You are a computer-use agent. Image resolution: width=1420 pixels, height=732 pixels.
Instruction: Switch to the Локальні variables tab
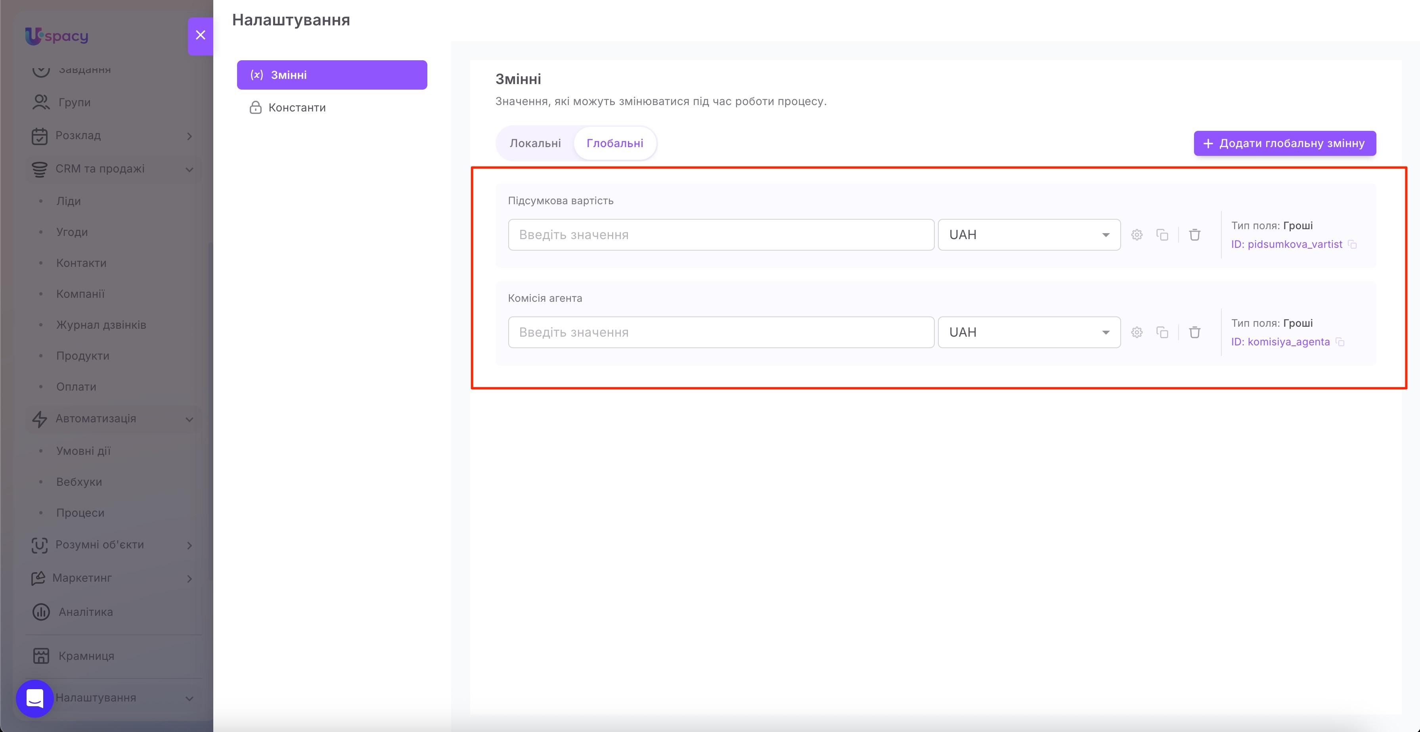click(x=535, y=143)
